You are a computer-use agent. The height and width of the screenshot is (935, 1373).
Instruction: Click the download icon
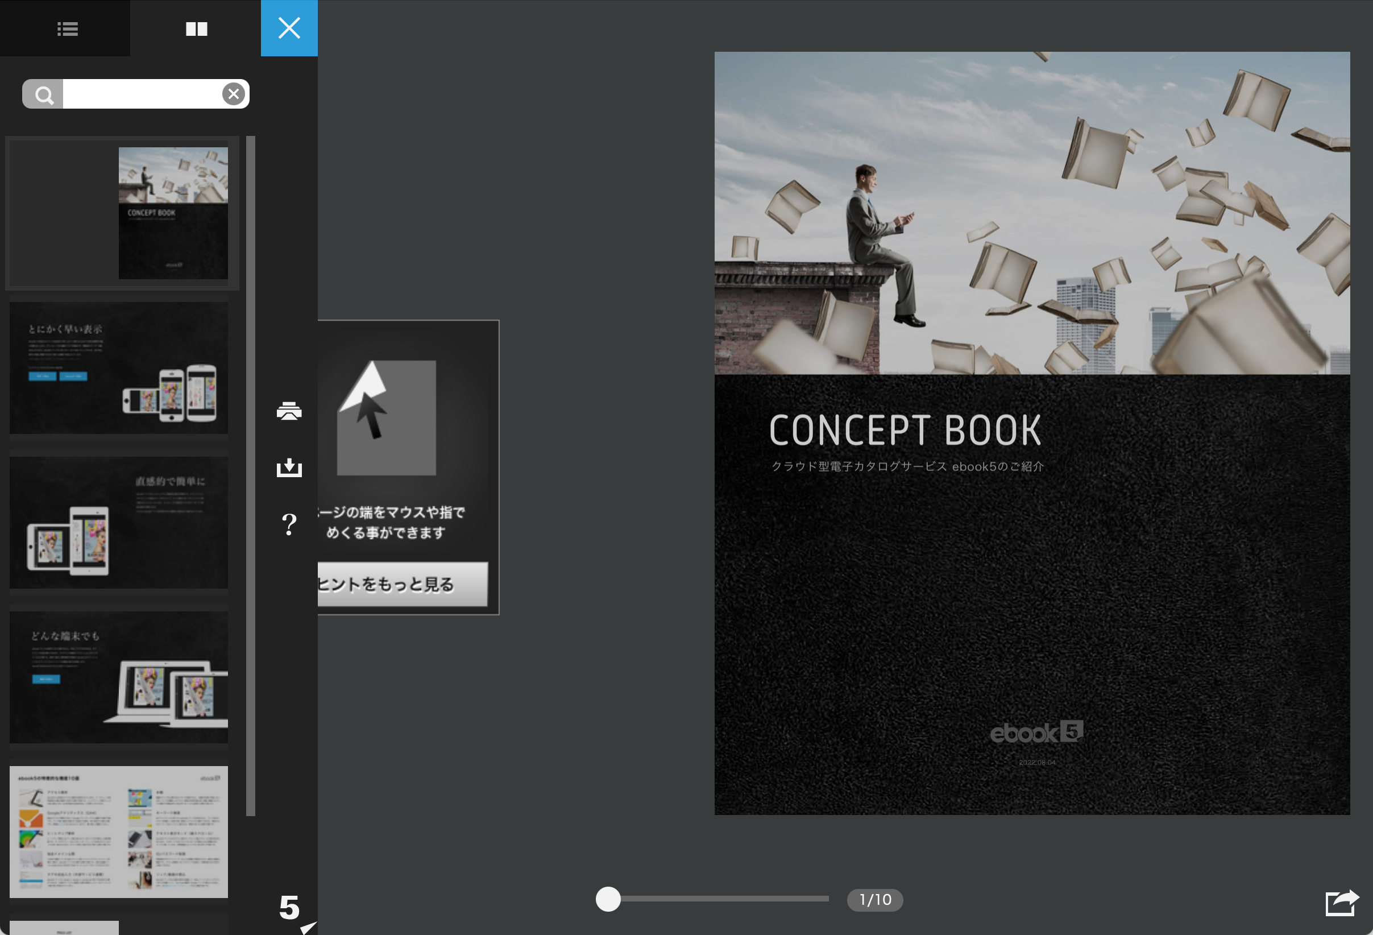pyautogui.click(x=289, y=467)
